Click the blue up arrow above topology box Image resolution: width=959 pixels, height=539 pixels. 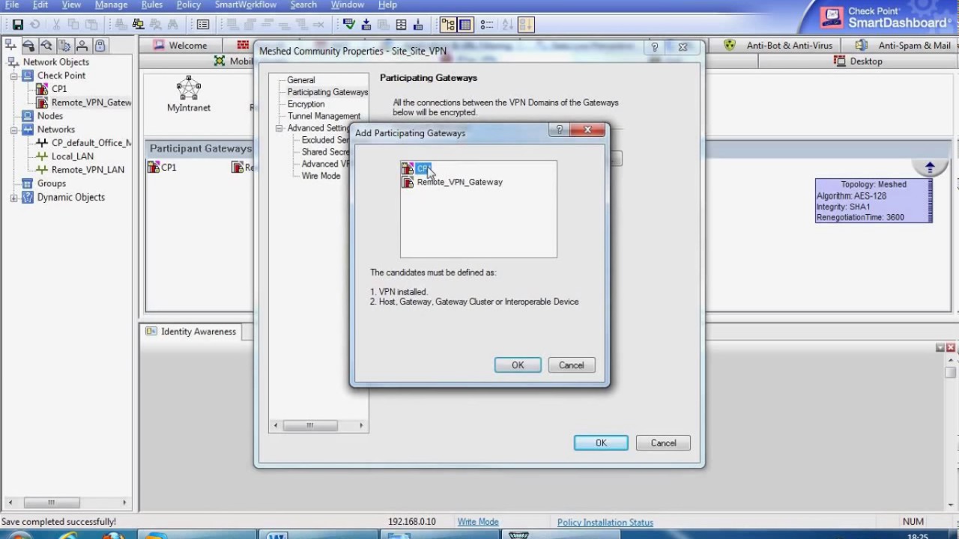pyautogui.click(x=930, y=167)
